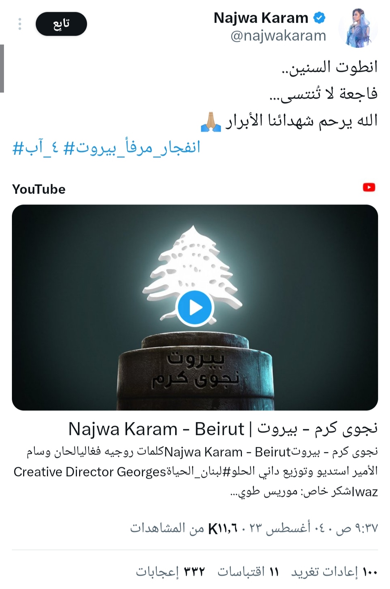Tap the تابع follow button
This screenshot has width=390, height=589.
(x=61, y=24)
